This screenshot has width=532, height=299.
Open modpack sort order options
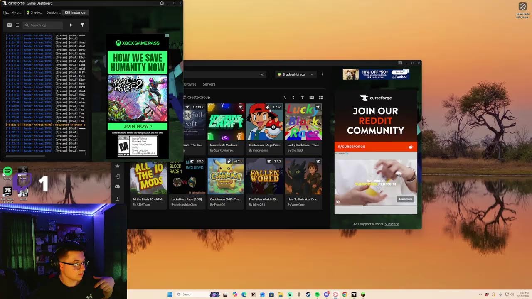(x=293, y=98)
